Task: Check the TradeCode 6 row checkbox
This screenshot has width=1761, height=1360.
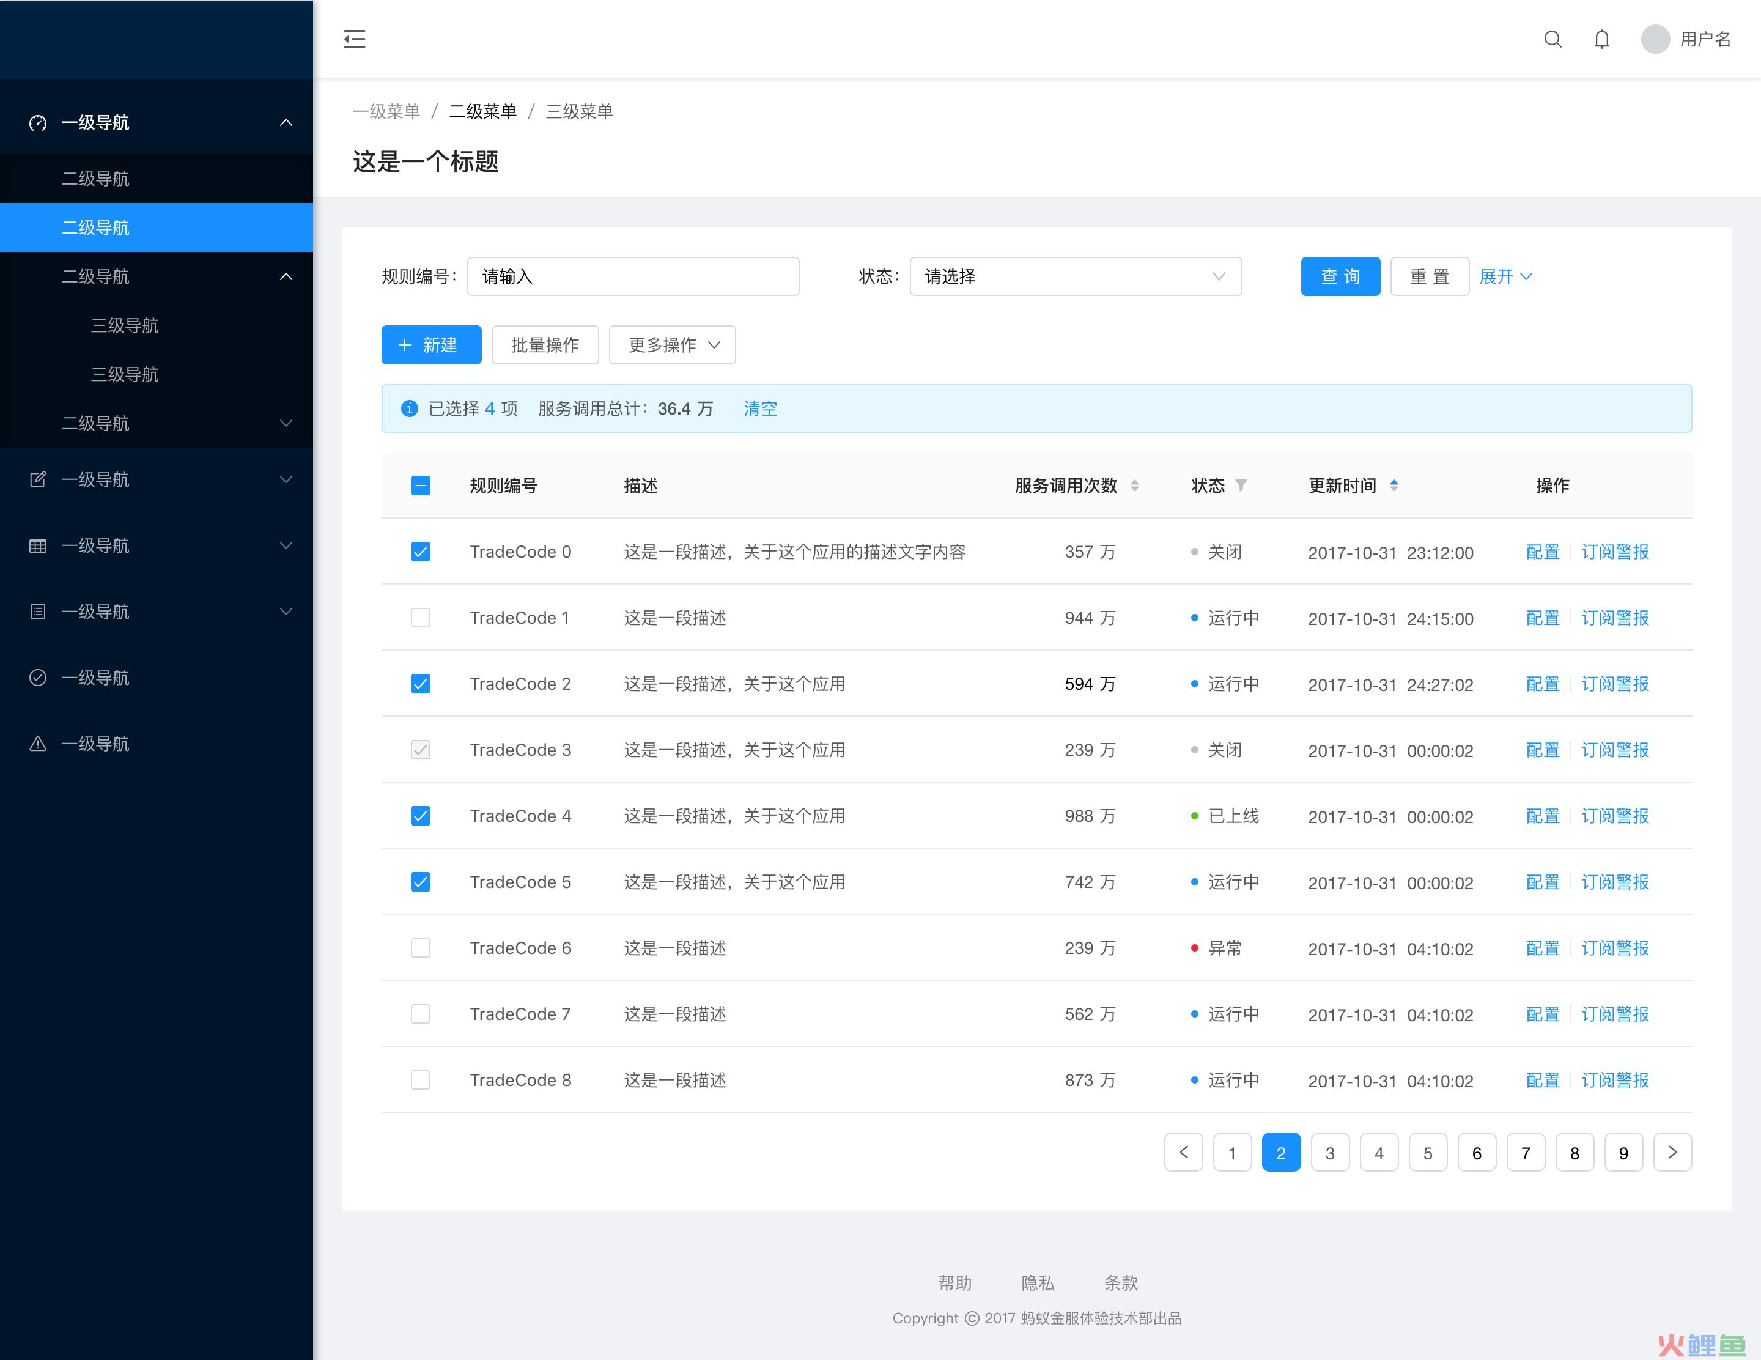Action: click(x=420, y=947)
